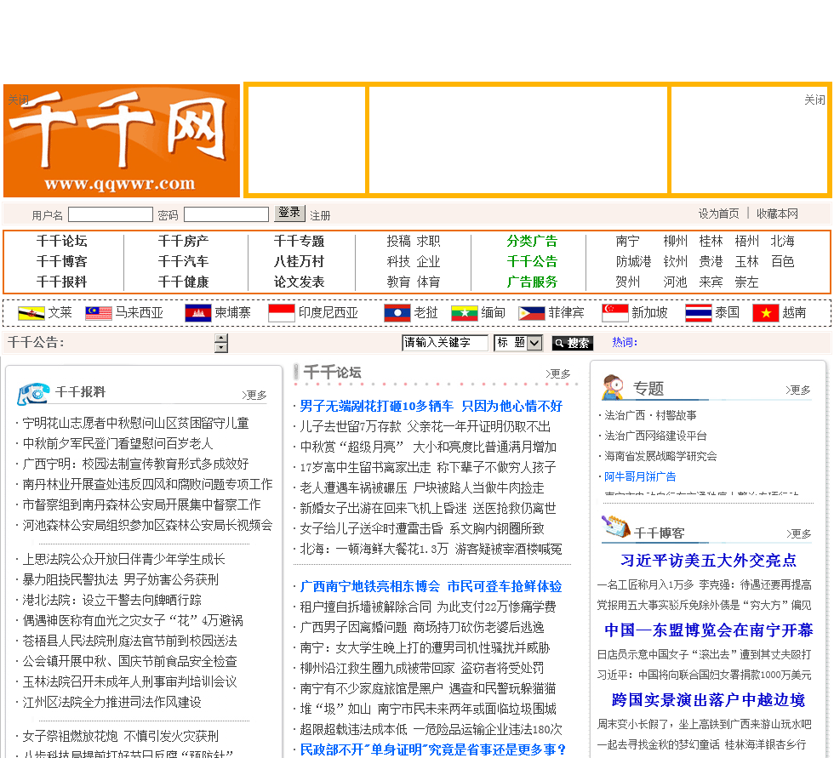
Task: Click the 千千网 logo banner
Action: coord(122,141)
